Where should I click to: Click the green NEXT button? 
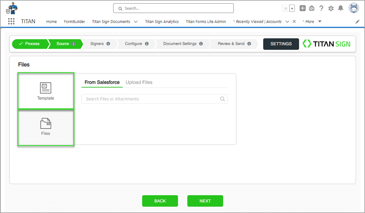pyautogui.click(x=205, y=201)
